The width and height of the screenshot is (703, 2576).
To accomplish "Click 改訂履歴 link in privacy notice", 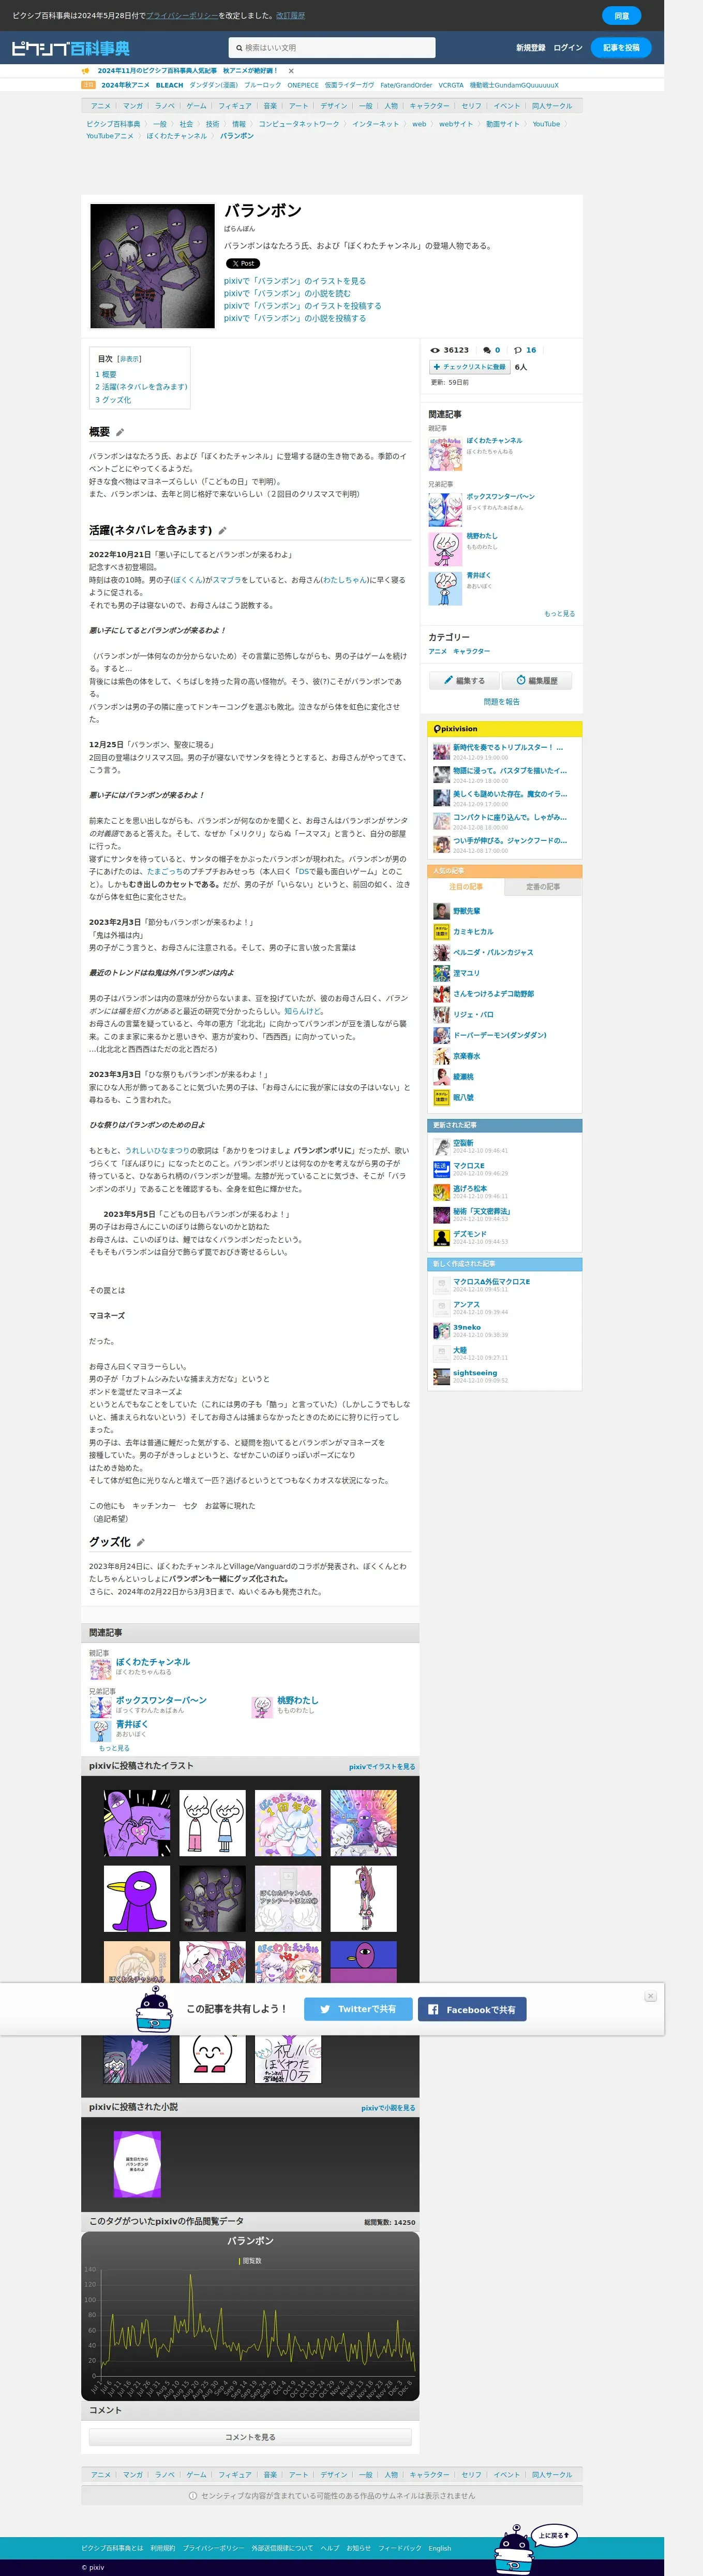I will point(291,16).
